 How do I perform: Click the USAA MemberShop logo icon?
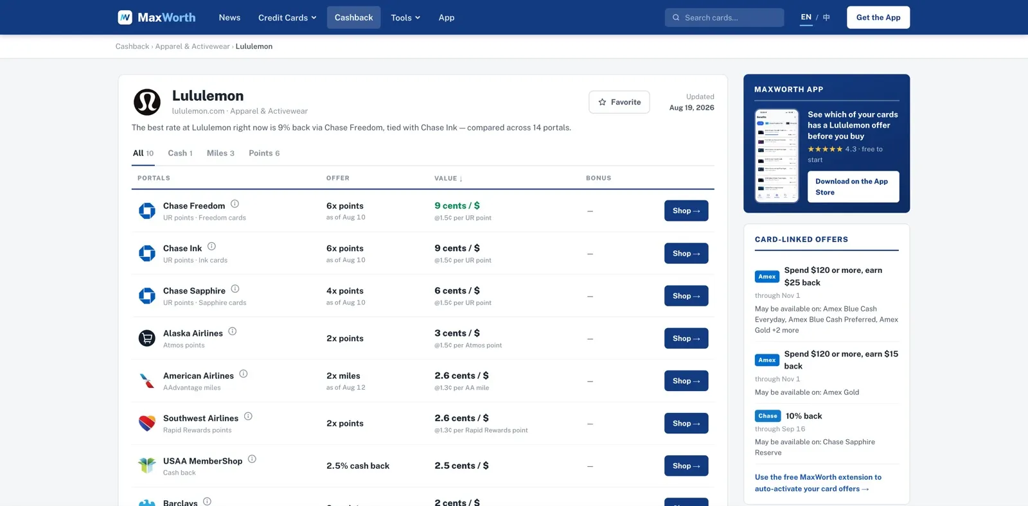pyautogui.click(x=147, y=466)
